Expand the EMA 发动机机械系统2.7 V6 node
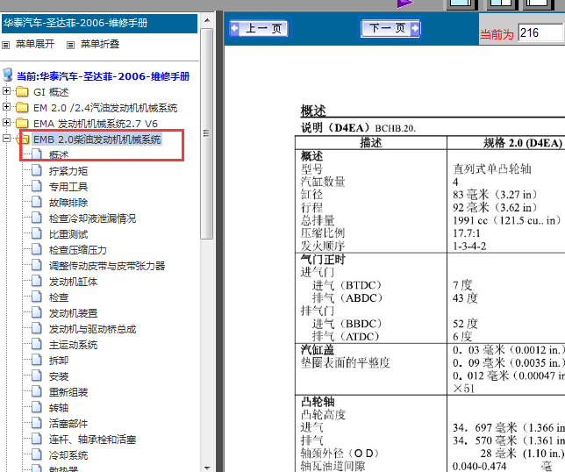 click(6, 123)
